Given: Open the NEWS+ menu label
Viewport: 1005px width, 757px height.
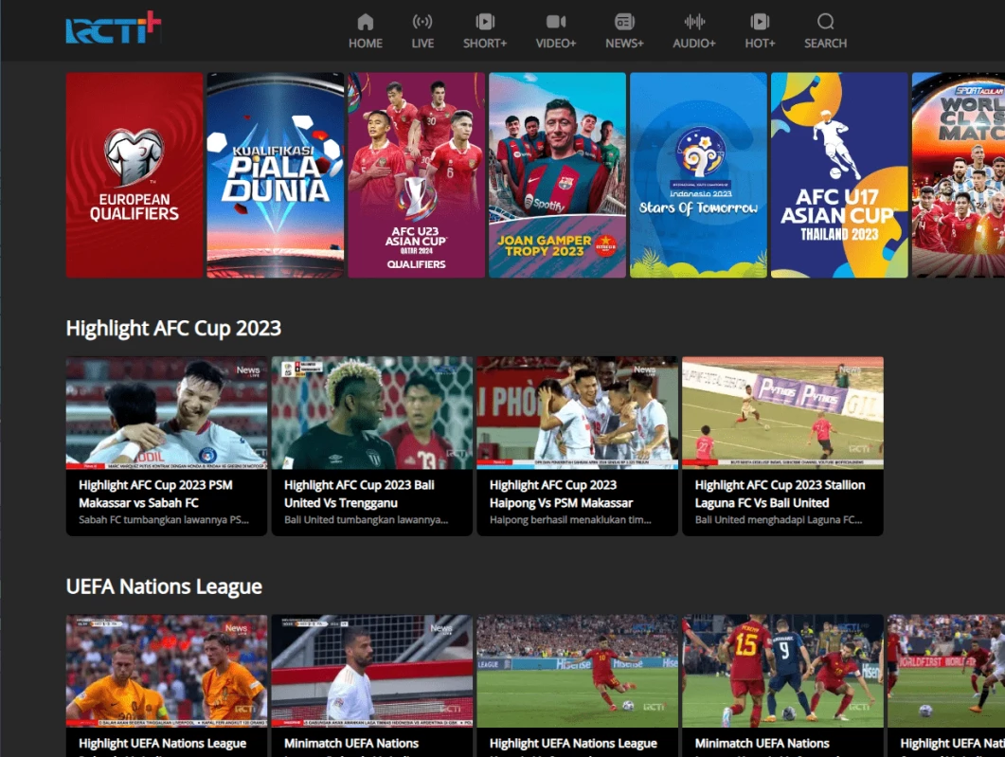Looking at the screenshot, I should point(624,43).
